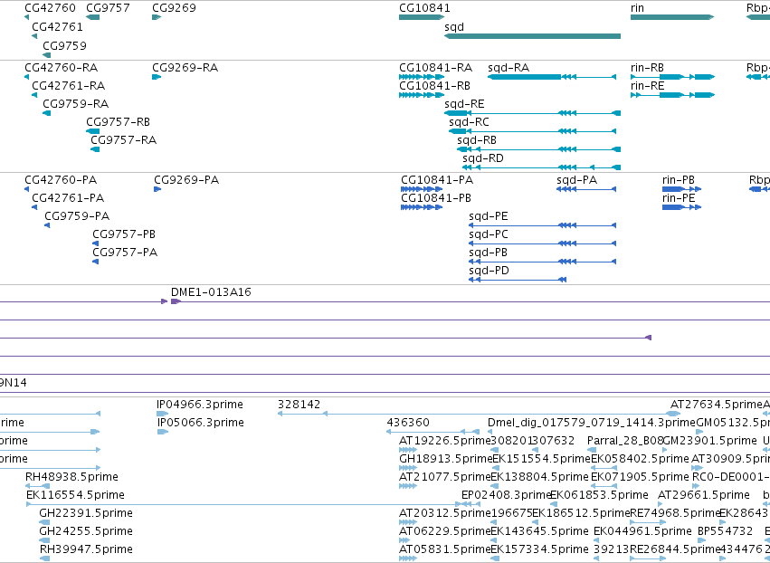Image resolution: width=770 pixels, height=563 pixels.
Task: Open transcript CG42760-RA
Action: click(61, 68)
